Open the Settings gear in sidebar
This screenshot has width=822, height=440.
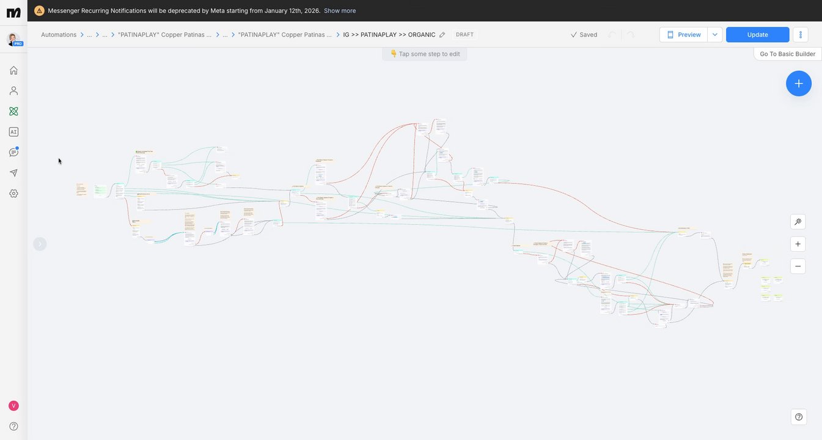13,193
